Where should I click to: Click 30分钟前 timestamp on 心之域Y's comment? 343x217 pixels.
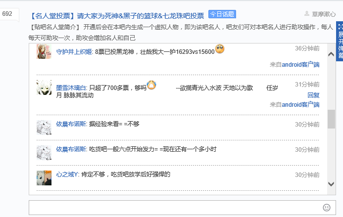(x=307, y=175)
